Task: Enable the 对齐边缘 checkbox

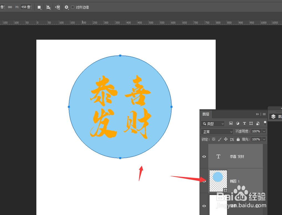Action: (72, 7)
